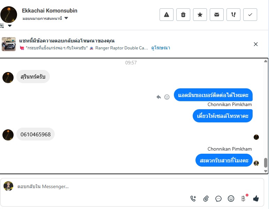Image resolution: width=269 pixels, height=209 pixels.
Task: Dismiss the ad reply banner
Action: coord(256,44)
